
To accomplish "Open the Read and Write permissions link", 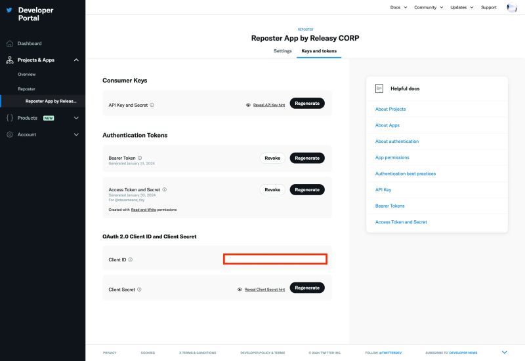I will 143,210.
